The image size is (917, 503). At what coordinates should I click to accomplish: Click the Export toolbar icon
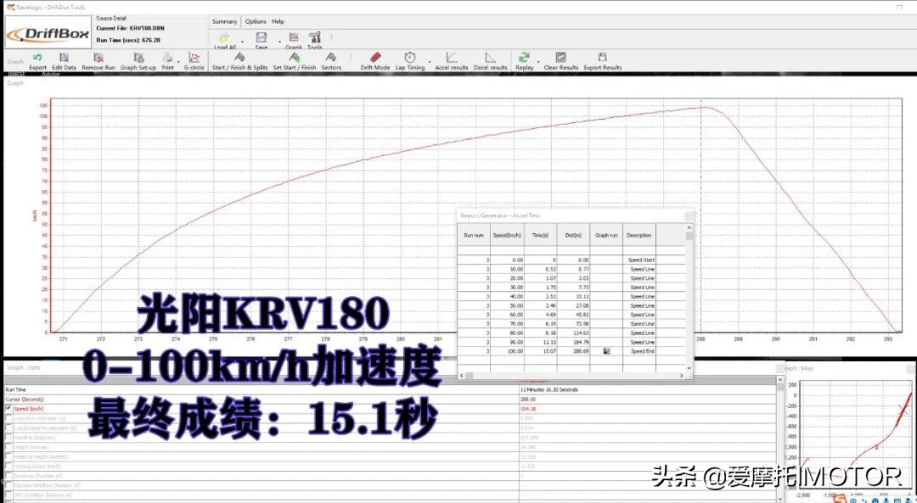point(37,61)
